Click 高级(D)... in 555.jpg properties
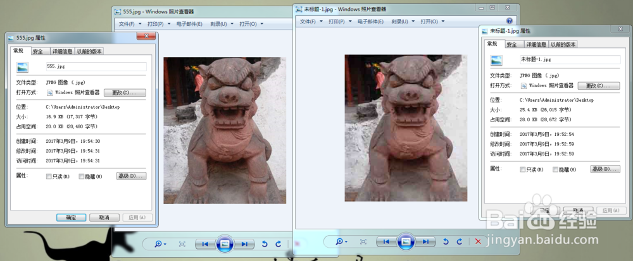 coord(131,176)
